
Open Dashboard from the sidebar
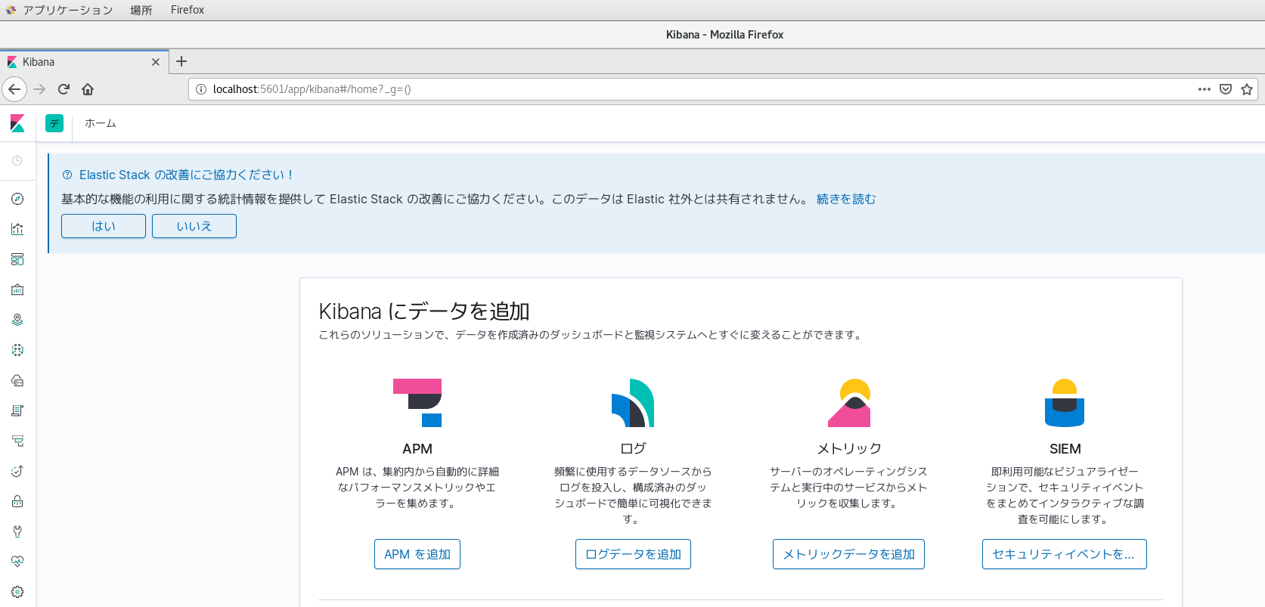pos(17,259)
